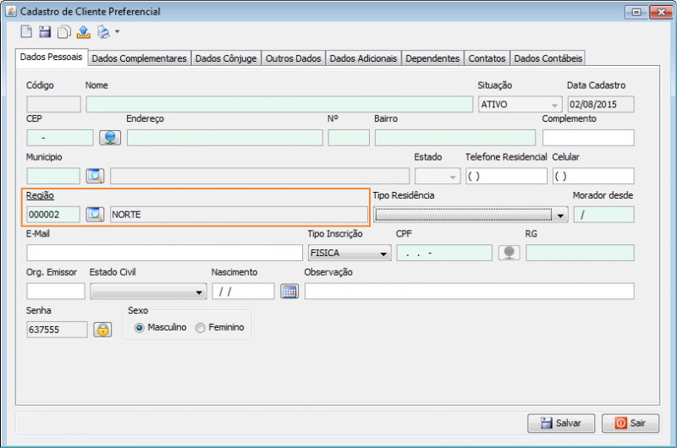
Task: Click the Complemento input field
Action: pos(588,138)
